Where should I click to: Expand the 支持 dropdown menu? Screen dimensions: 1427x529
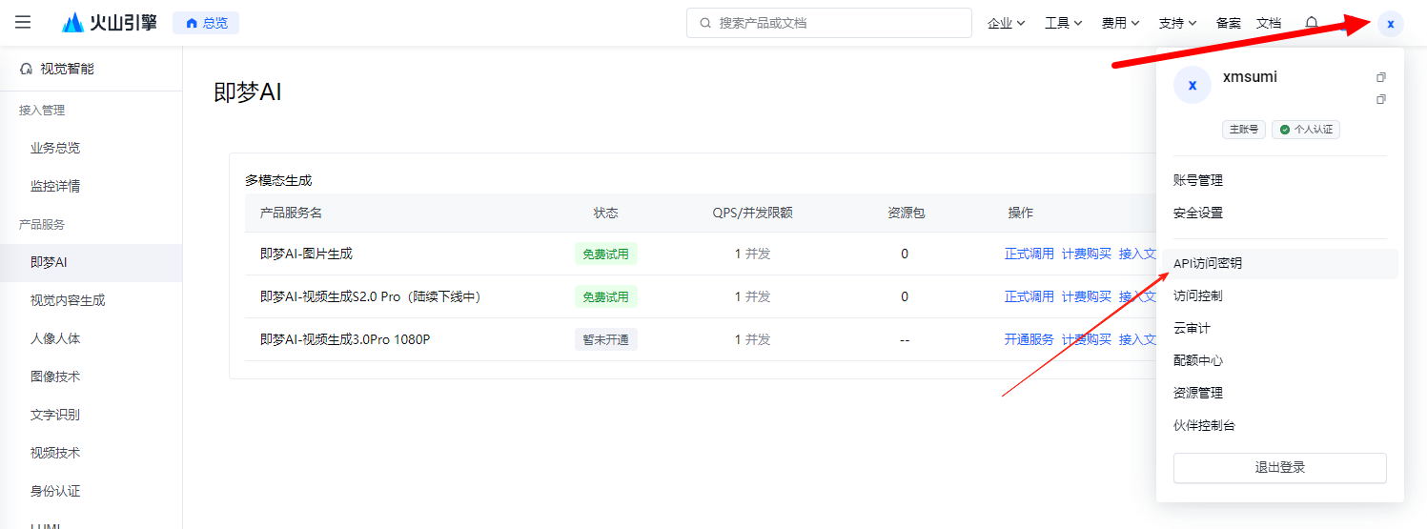[x=1177, y=23]
